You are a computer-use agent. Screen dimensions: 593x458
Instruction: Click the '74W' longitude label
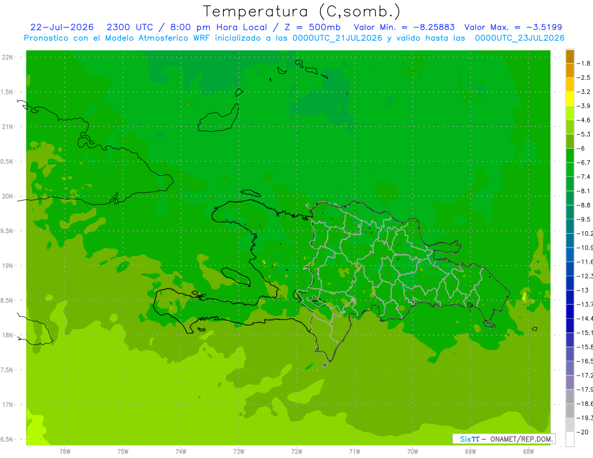(x=181, y=452)
